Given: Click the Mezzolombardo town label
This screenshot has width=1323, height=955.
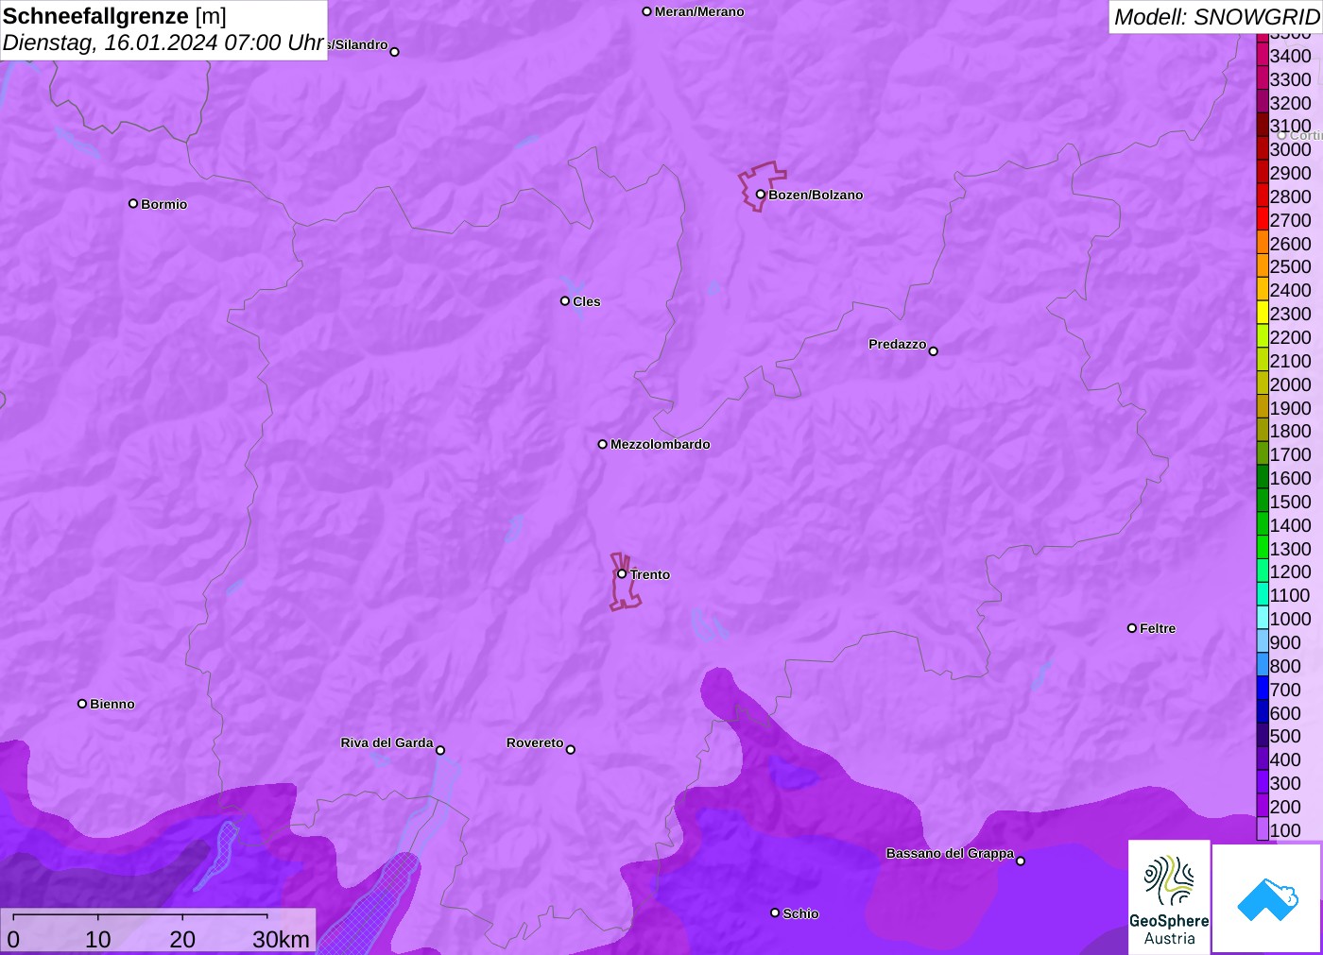Looking at the screenshot, I should click(x=660, y=444).
